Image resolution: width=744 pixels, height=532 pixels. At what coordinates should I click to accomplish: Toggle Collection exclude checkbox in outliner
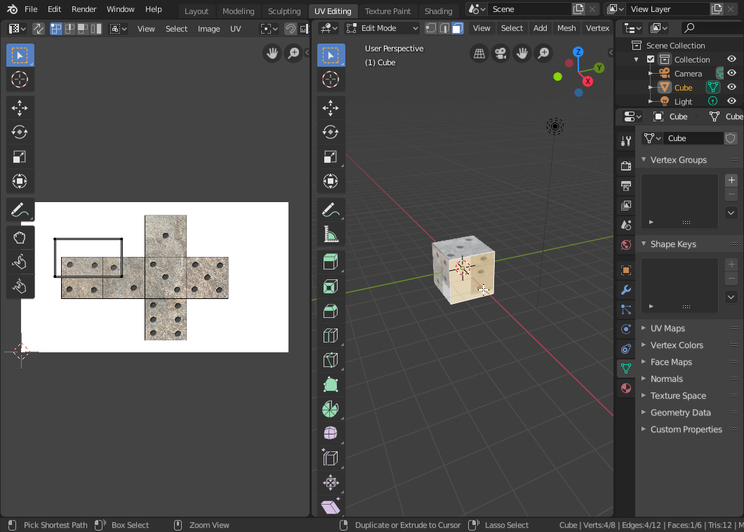coord(651,60)
